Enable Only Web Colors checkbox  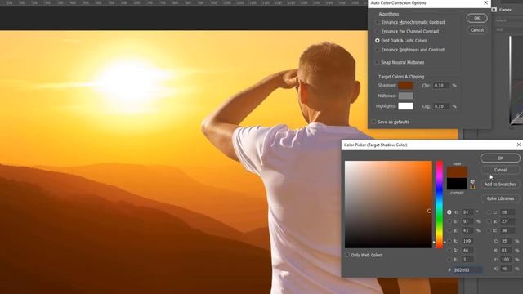pos(347,255)
